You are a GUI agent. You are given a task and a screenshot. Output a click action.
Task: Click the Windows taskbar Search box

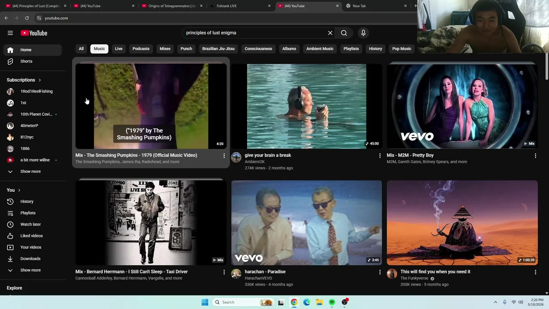(x=243, y=302)
